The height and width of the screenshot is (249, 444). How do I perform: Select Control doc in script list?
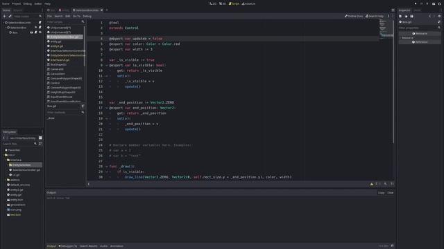pyautogui.click(x=55, y=83)
